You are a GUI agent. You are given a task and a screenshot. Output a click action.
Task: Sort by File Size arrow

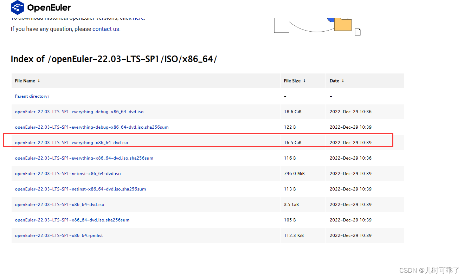pos(304,80)
